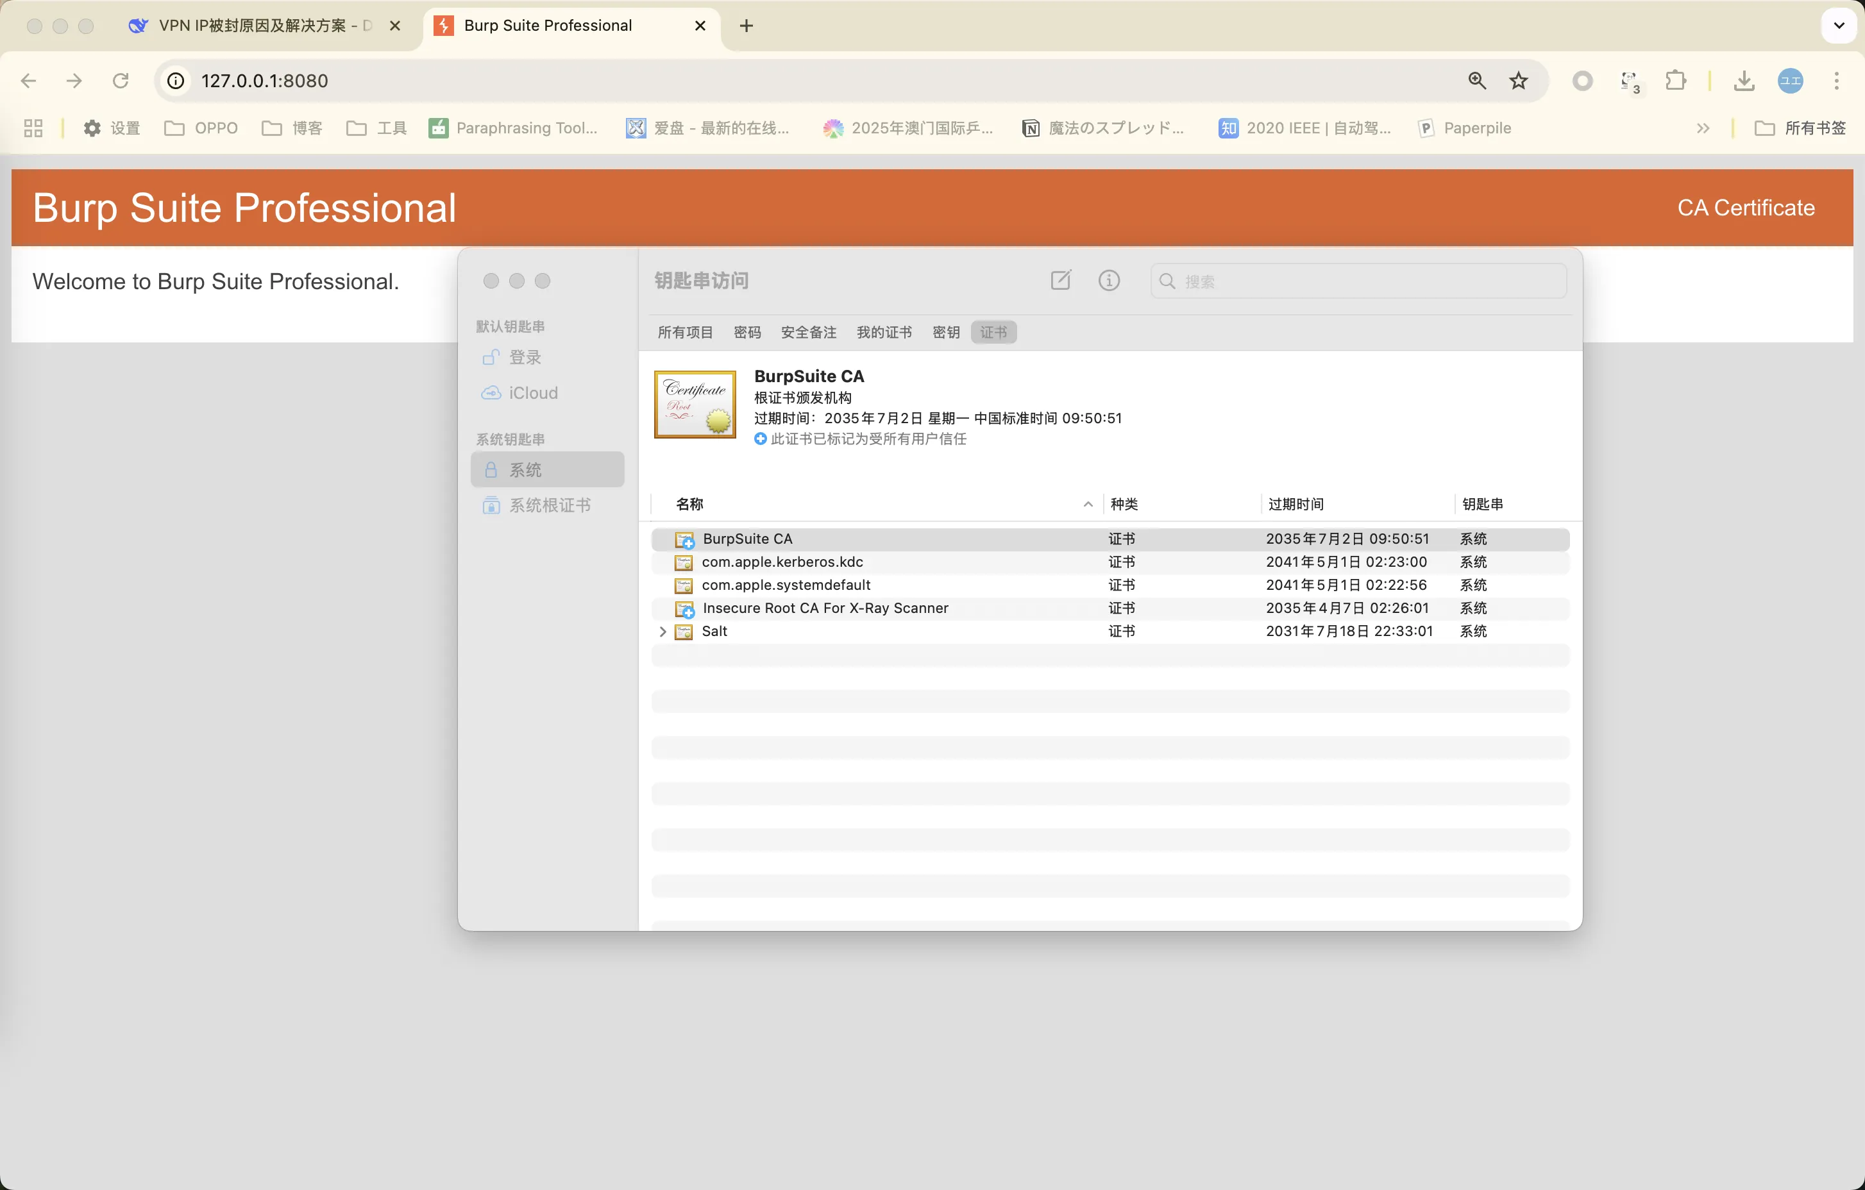Click the extension icon with badge 3
Image resolution: width=1865 pixels, height=1190 pixels.
(x=1630, y=82)
